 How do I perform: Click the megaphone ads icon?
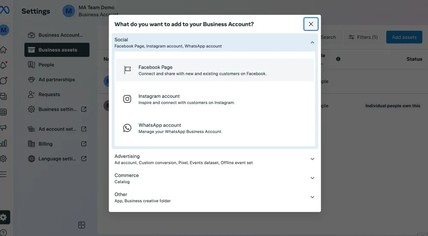[x=3, y=128]
